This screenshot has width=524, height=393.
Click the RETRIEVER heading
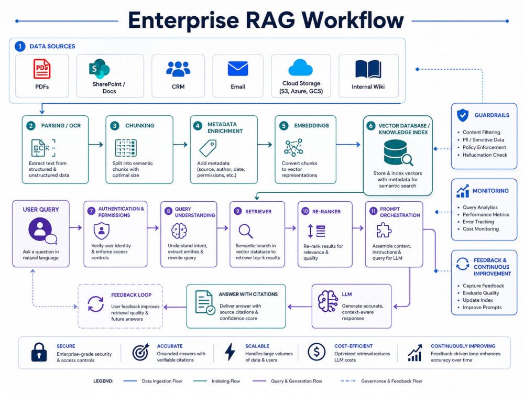coord(258,212)
